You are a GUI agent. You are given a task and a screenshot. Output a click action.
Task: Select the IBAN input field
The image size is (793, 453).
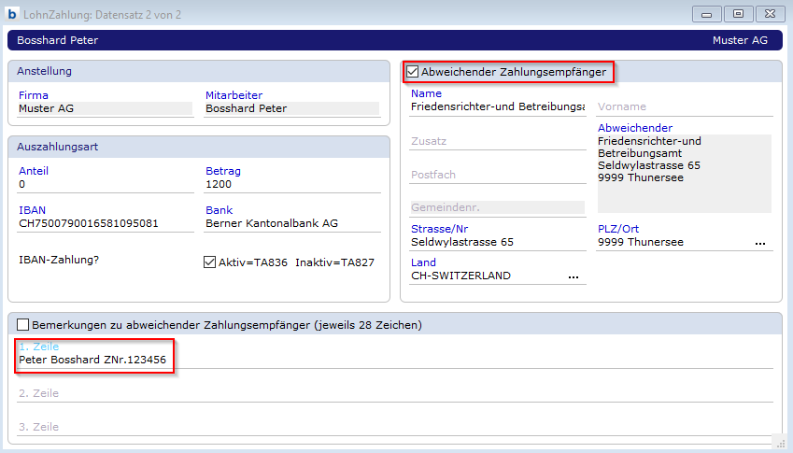click(105, 224)
